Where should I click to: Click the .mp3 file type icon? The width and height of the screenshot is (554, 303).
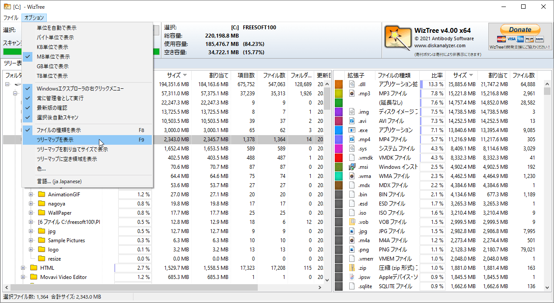pos(352,93)
